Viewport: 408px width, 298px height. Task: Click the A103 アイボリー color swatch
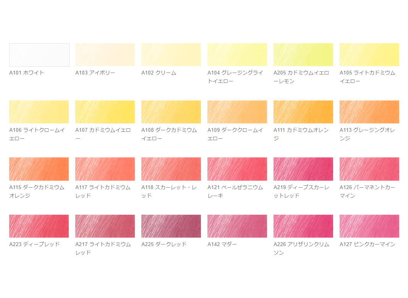coord(105,55)
